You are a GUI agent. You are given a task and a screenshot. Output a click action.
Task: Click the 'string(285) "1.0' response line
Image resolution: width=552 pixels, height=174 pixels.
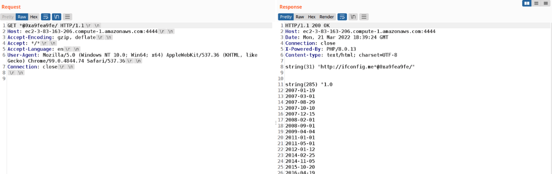pos(309,84)
